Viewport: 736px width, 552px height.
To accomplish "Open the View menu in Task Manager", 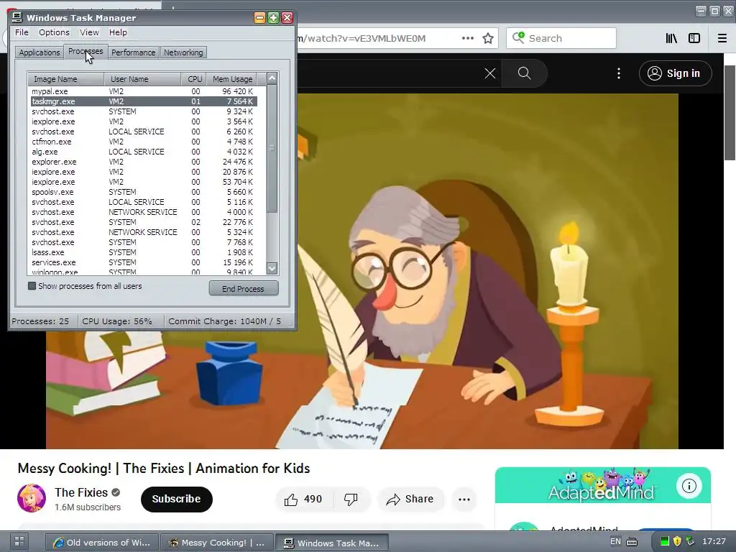I will pyautogui.click(x=89, y=32).
